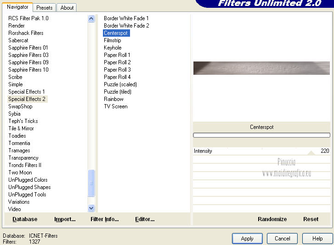Choose the Filmstrip filter
This screenshot has width=334, height=245.
click(112, 40)
